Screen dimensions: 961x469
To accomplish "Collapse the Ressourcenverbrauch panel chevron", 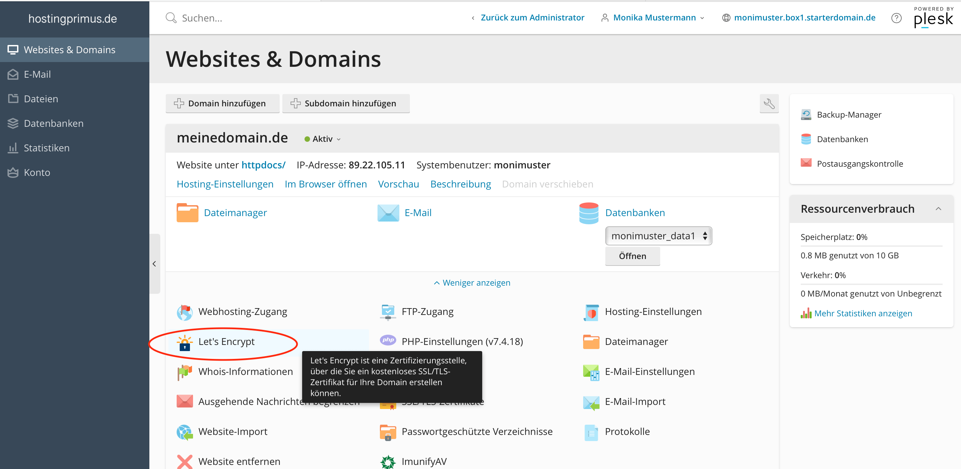I will tap(938, 209).
